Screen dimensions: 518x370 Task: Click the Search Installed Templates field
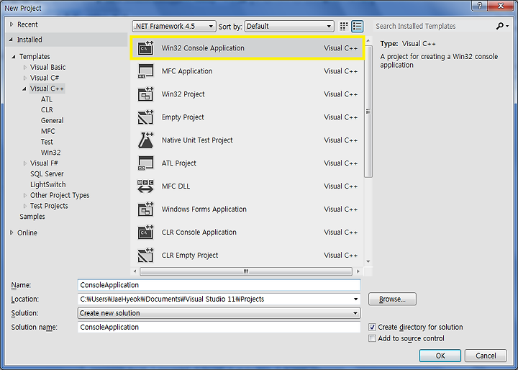tap(435, 26)
